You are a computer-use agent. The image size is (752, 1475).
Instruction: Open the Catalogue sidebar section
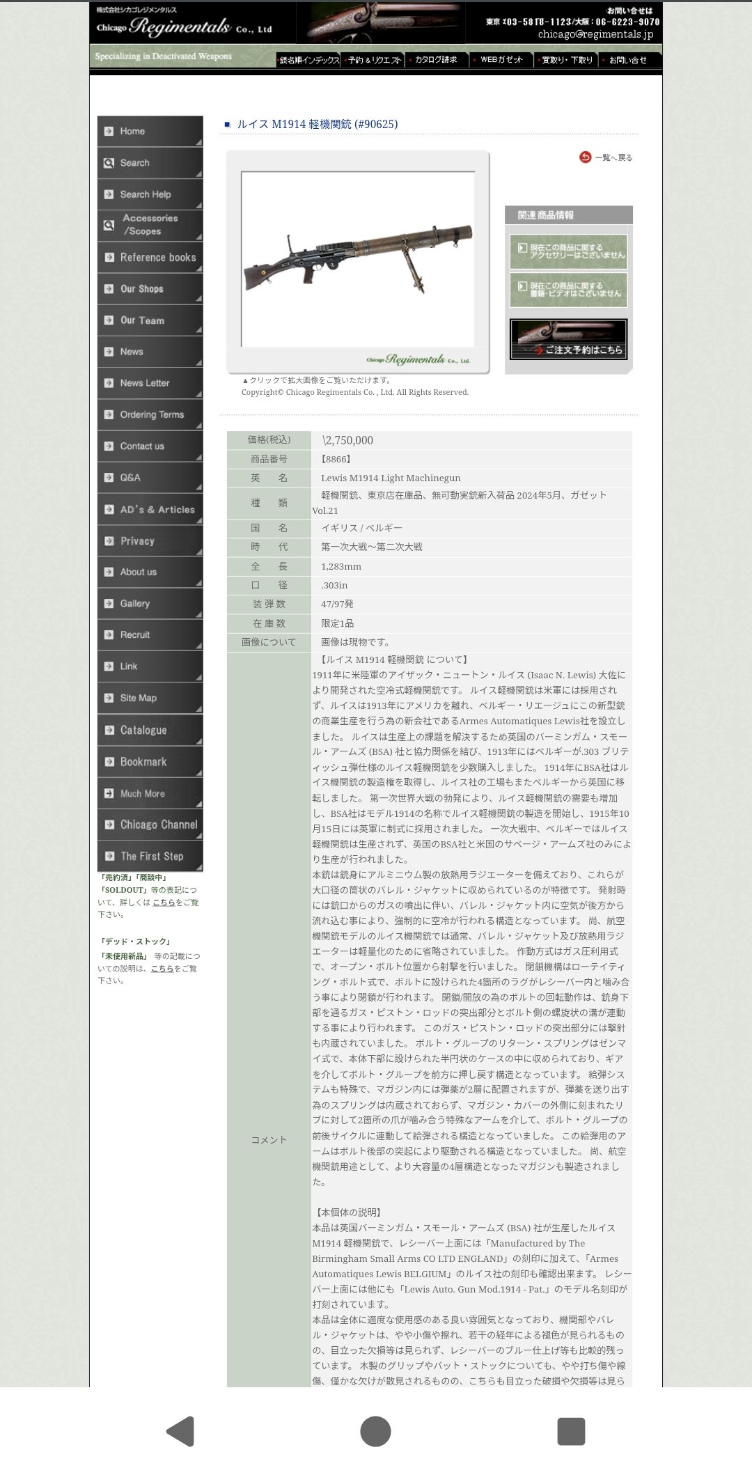(150, 730)
